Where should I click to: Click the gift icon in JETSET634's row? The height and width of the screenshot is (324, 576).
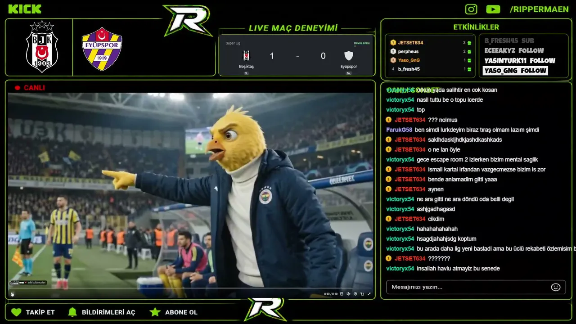(469, 43)
